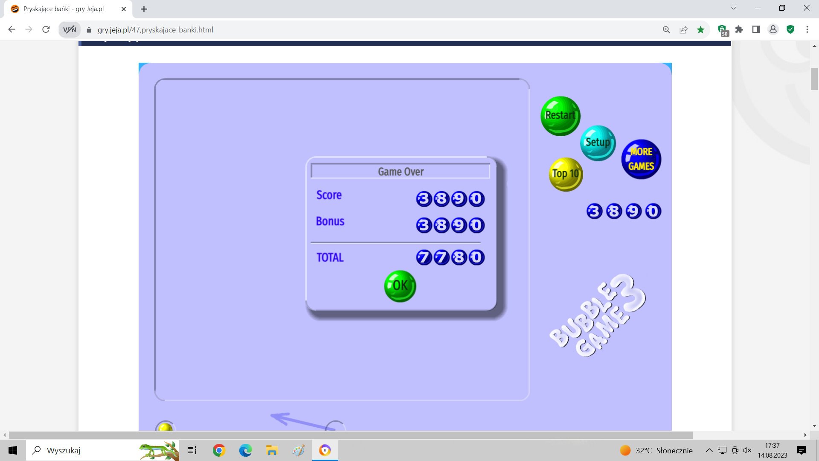Click side score counter 3890
The image size is (819, 461).
pos(624,211)
